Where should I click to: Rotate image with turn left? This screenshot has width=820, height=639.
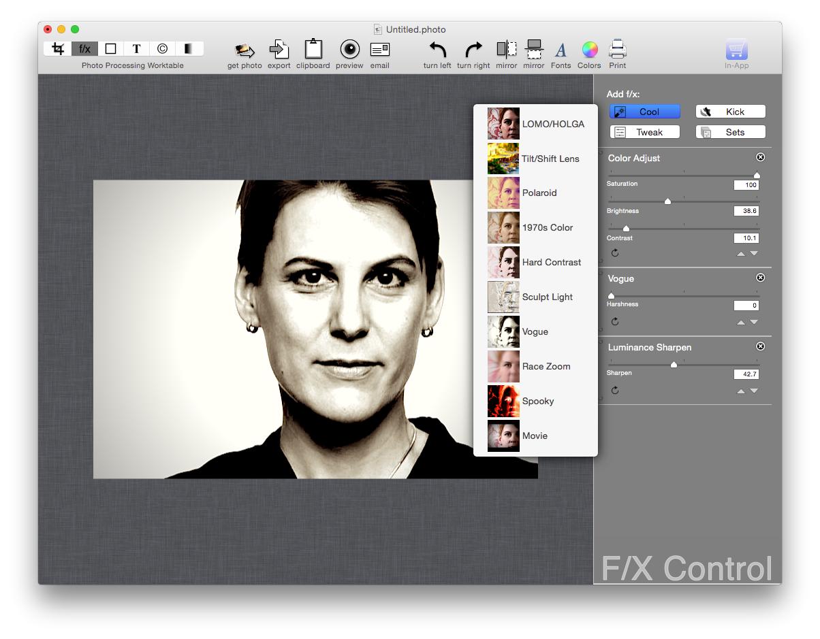pos(437,50)
